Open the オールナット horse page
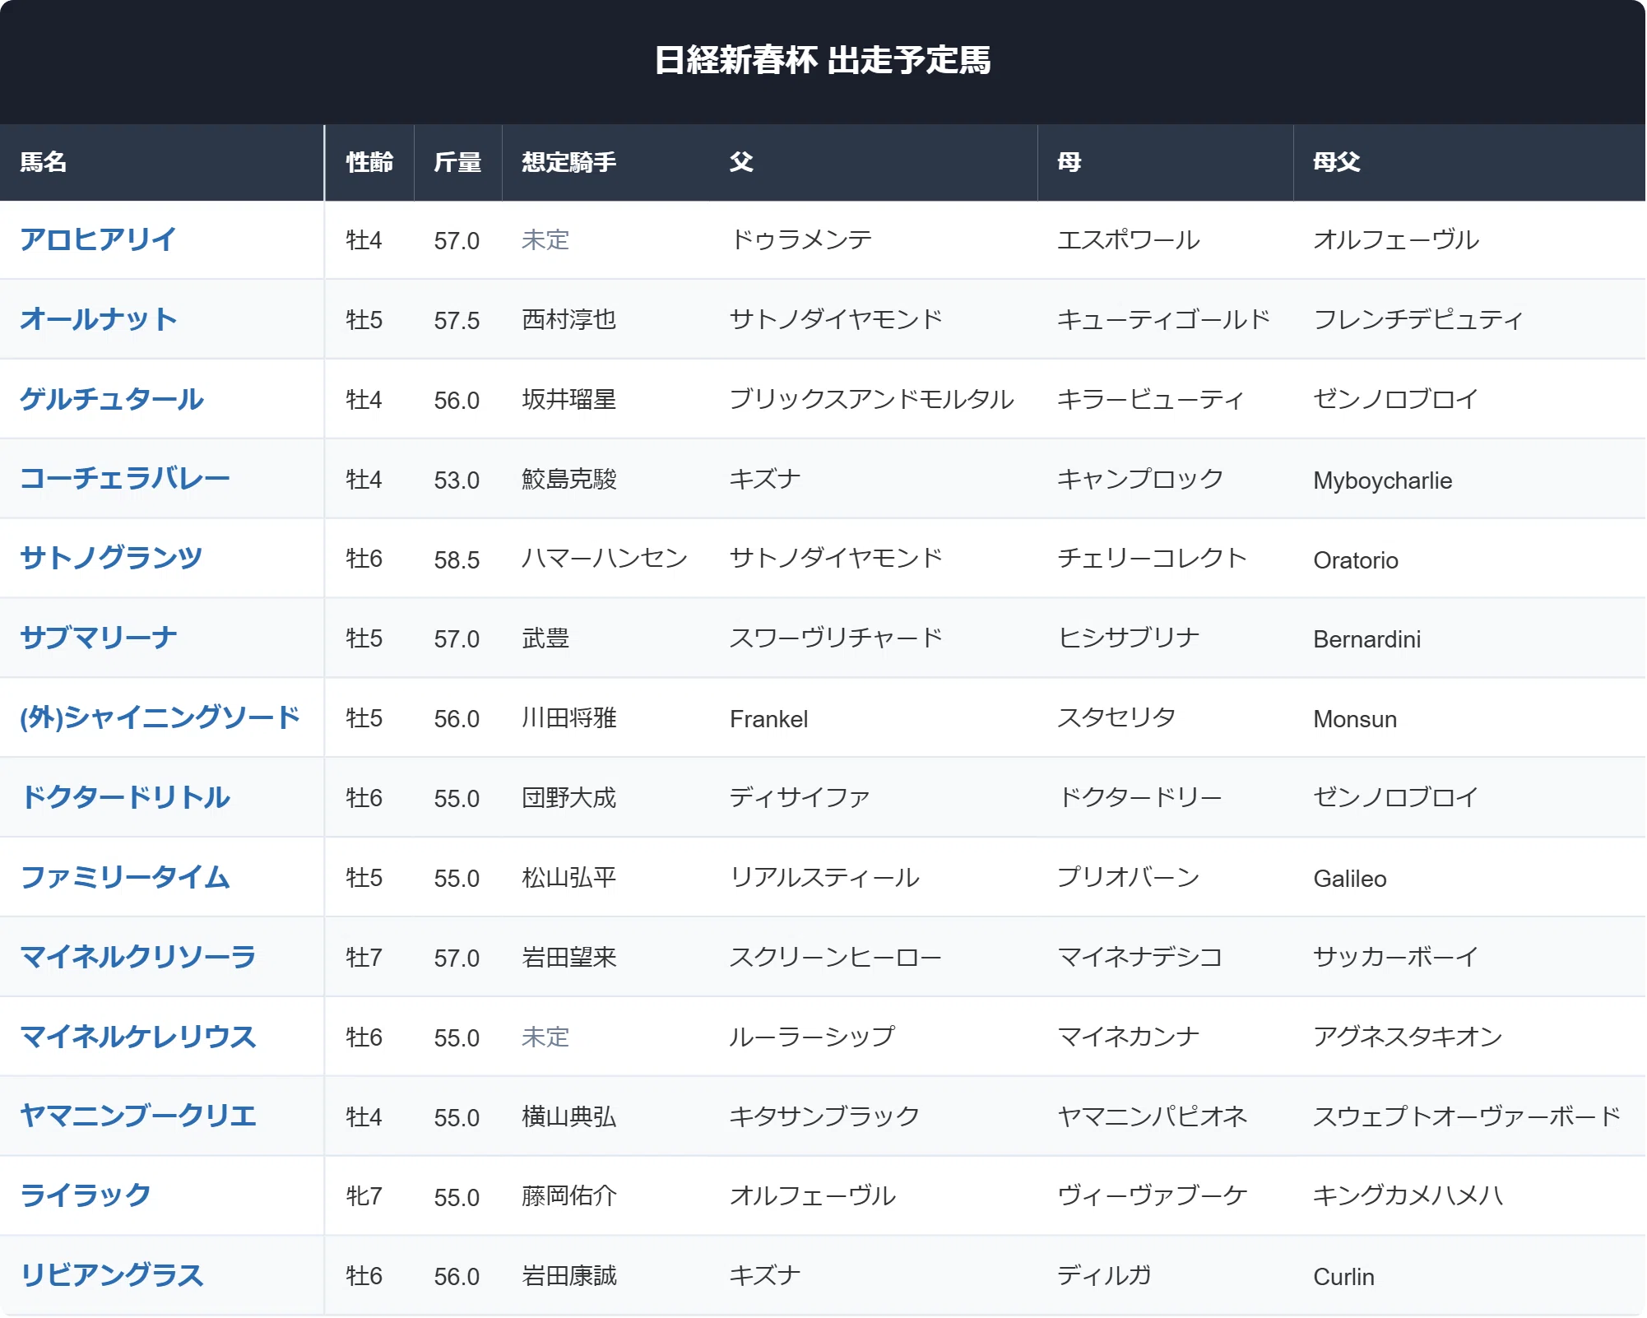Image resolution: width=1647 pixels, height=1318 pixels. click(99, 319)
